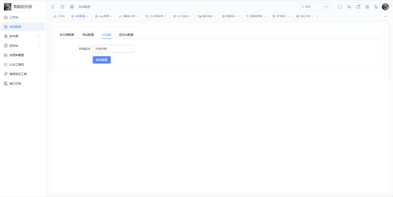Open 工作台 in the sidebar
393x197 pixels.
(23, 17)
